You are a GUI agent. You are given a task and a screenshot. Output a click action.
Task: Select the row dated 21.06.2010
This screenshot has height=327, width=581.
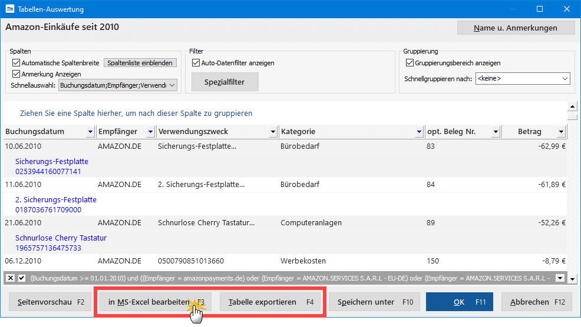tap(285, 223)
